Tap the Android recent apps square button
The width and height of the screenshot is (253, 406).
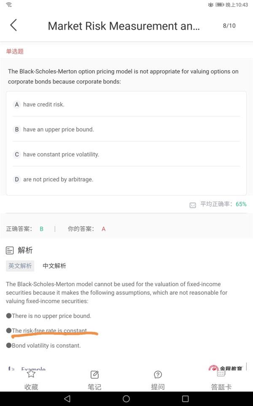[x=186, y=398]
